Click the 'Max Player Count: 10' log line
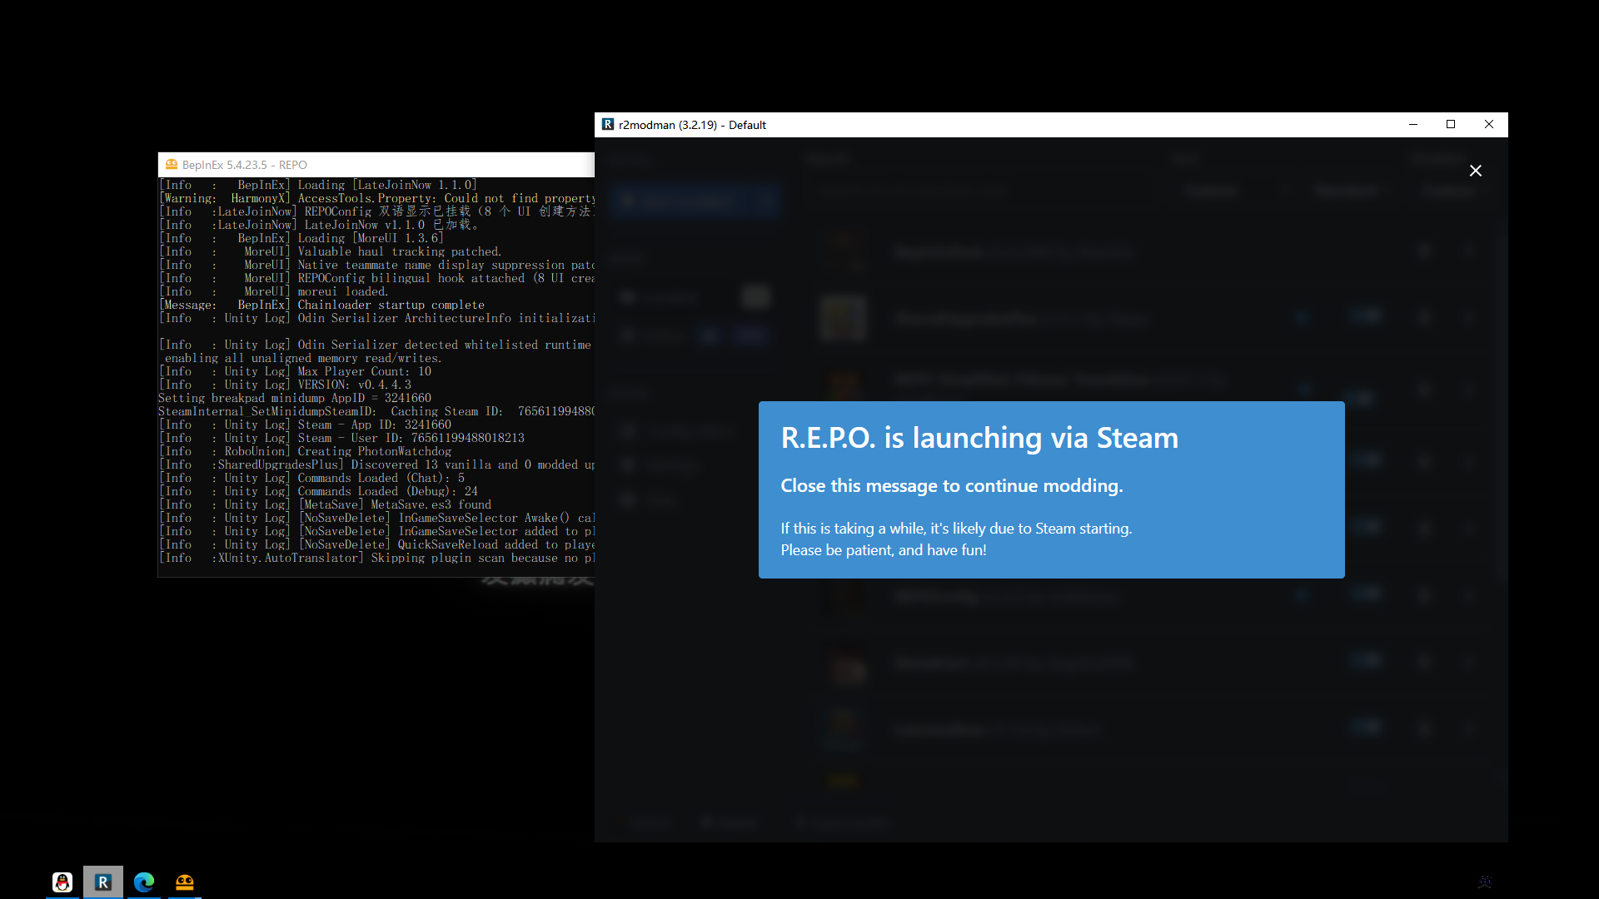Image resolution: width=1599 pixels, height=899 pixels. pyautogui.click(x=295, y=371)
